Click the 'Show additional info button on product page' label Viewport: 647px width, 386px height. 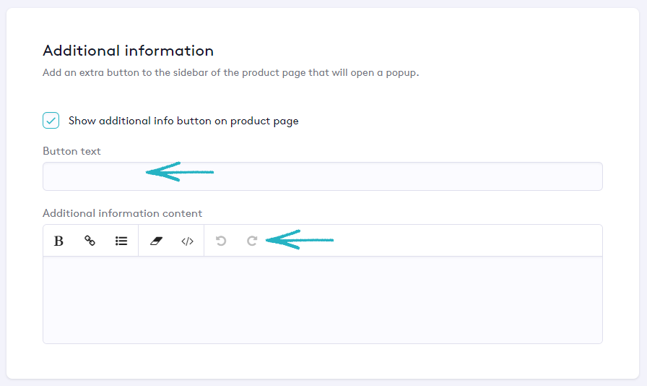(x=183, y=121)
